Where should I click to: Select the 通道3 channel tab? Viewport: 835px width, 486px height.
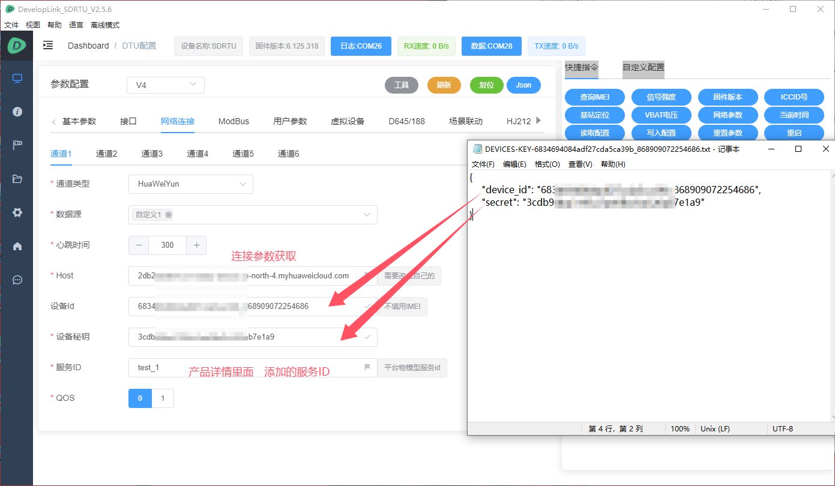pyautogui.click(x=152, y=154)
